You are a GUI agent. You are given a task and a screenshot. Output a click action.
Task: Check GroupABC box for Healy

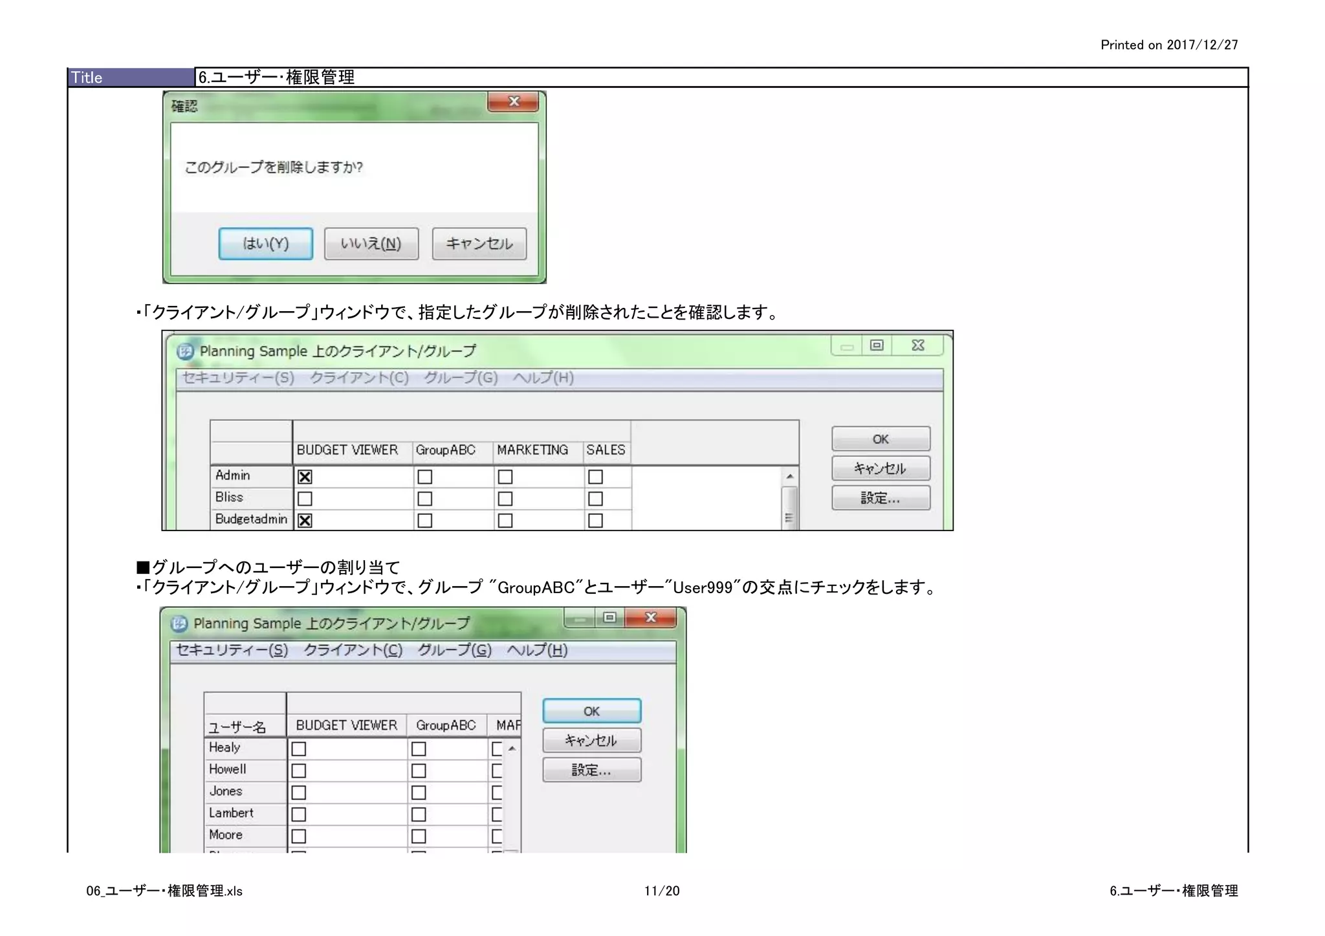pyautogui.click(x=419, y=749)
